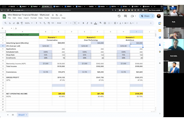Open the text color picker
Image resolution: width=184 pixels, height=122 pixels.
pyautogui.click(x=96, y=23)
